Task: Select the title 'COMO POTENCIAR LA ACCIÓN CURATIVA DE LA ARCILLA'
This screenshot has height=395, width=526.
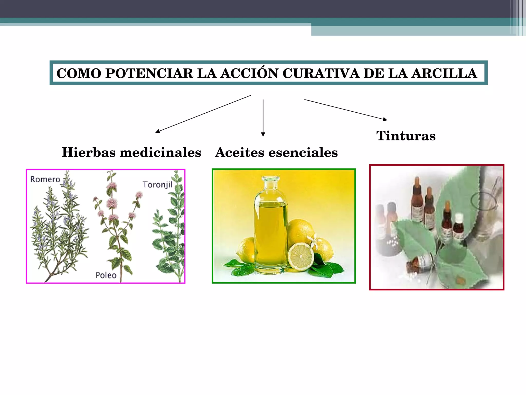Action: (x=267, y=73)
